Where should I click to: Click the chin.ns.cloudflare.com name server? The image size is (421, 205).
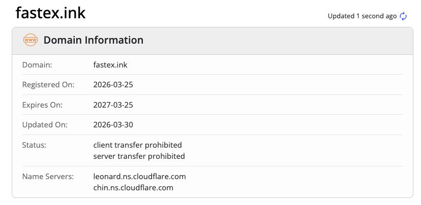[133, 188]
